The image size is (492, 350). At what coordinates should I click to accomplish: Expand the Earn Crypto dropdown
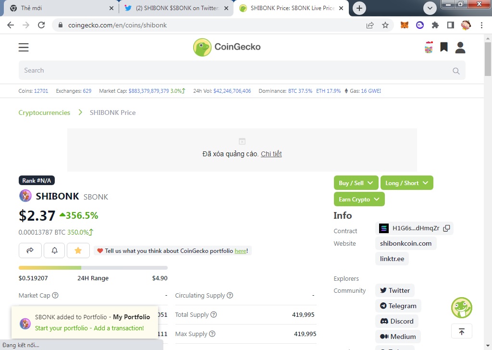coord(359,200)
